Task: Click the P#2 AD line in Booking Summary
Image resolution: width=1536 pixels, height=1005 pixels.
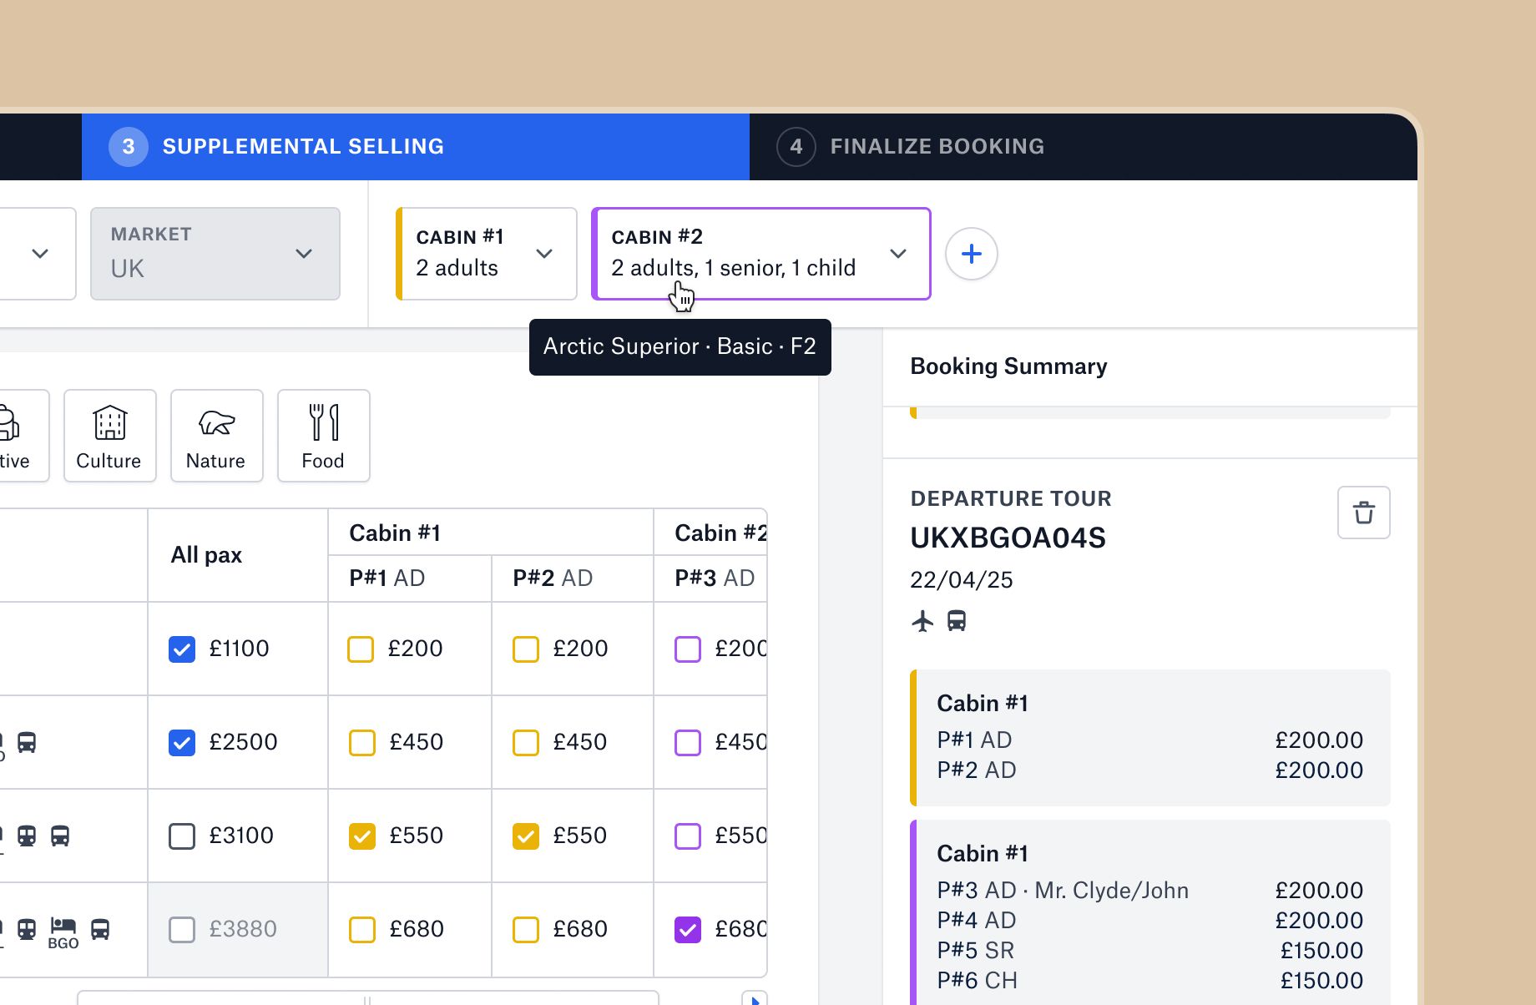Action: tap(1150, 770)
